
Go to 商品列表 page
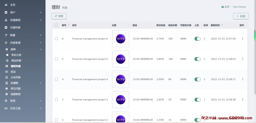tap(16, 60)
